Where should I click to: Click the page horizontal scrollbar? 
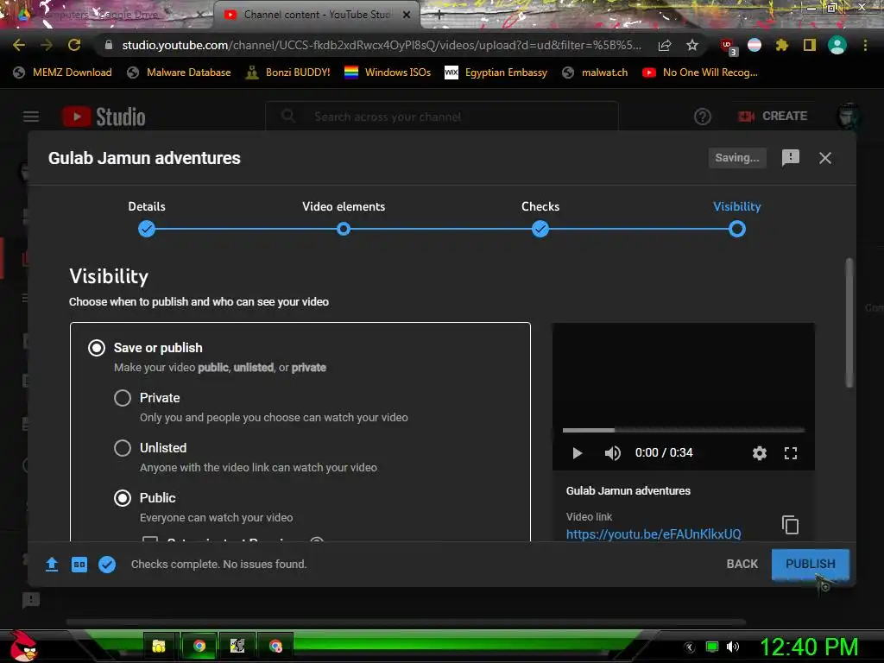click(406, 622)
